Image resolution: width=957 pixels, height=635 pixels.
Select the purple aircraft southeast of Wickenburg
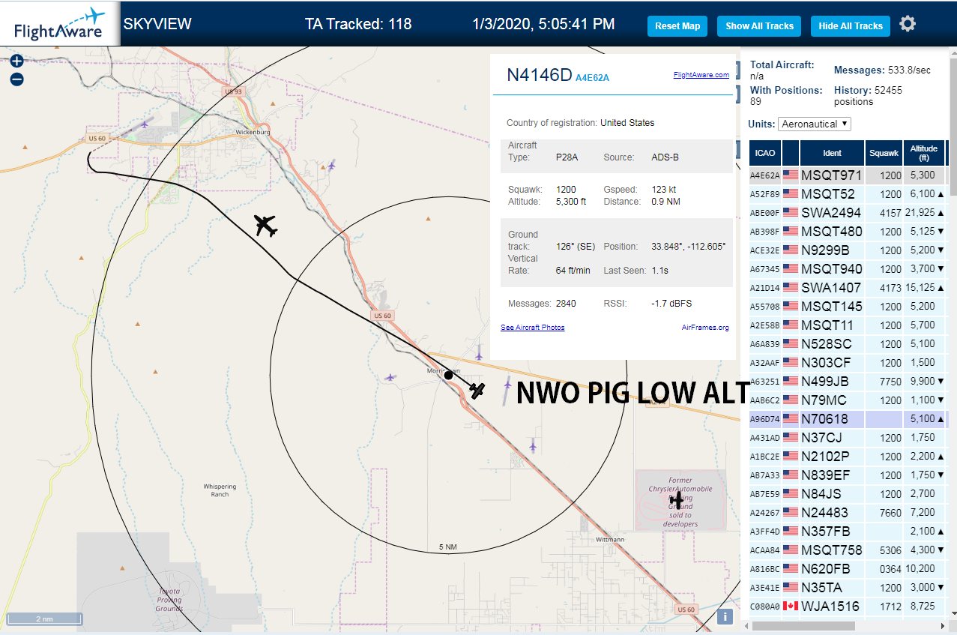click(331, 165)
